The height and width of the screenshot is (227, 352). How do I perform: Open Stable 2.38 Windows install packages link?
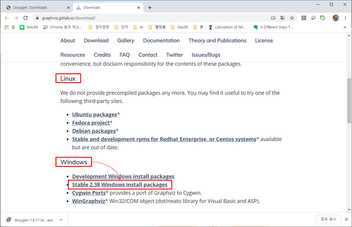tap(120, 184)
